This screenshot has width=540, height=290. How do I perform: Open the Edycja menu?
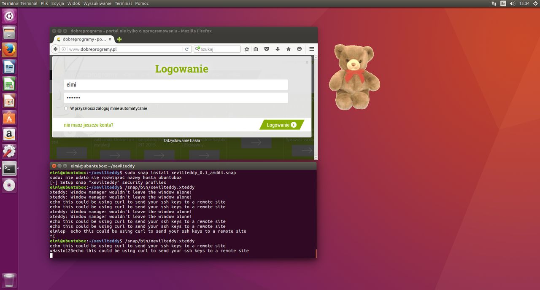[58, 3]
